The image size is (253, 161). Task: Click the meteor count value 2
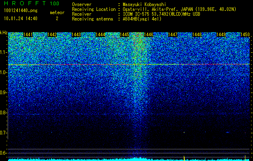pyautogui.click(x=57, y=19)
